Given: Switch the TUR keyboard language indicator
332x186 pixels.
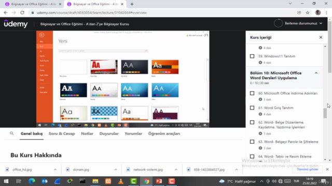Looking at the screenshot, I should [296, 181].
